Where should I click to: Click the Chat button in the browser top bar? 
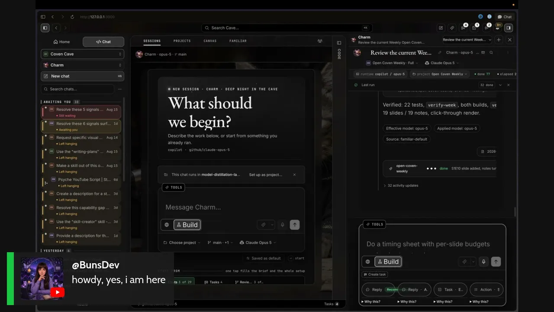click(x=505, y=17)
